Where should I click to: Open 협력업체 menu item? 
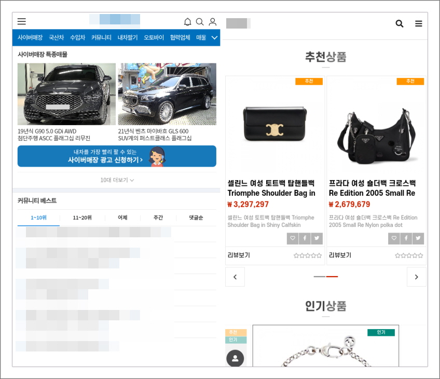[x=180, y=37]
